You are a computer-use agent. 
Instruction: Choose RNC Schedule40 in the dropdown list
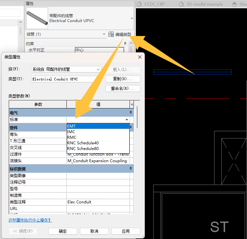98,143
